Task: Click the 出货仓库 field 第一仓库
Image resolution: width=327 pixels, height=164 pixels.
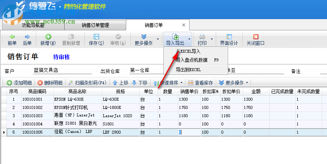Action: tap(146, 70)
